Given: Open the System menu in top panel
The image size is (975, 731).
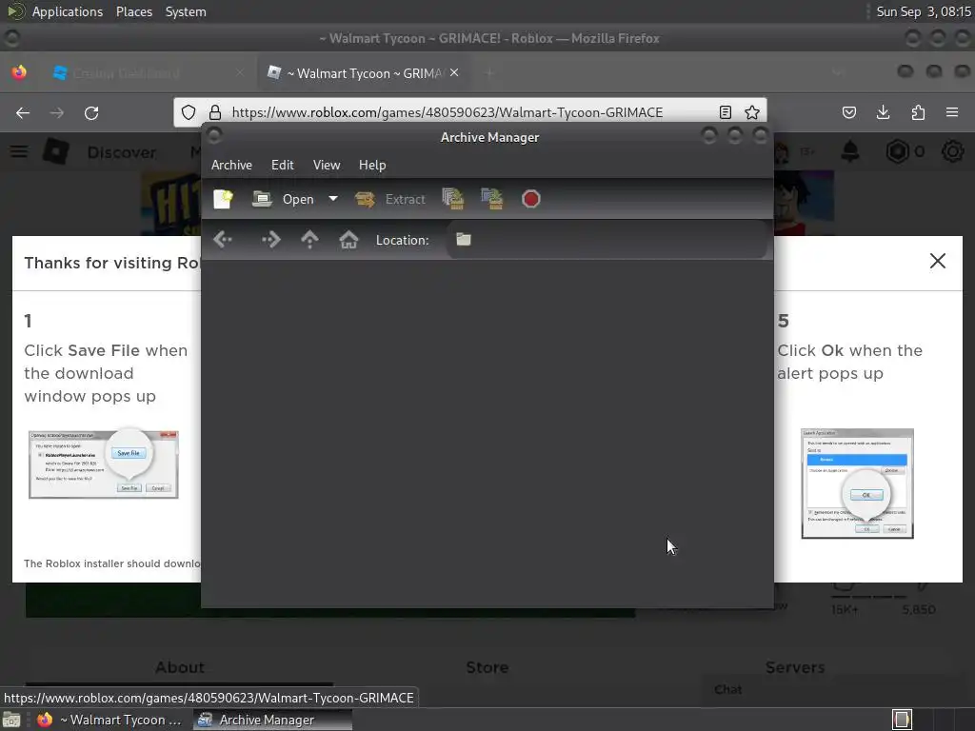Looking at the screenshot, I should 186,11.
